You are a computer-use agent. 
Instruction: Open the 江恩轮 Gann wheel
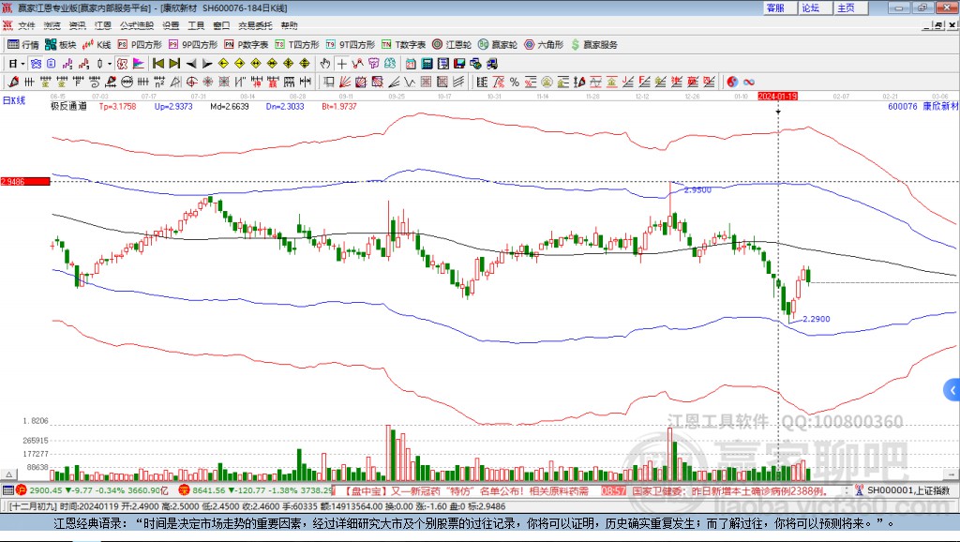452,45
